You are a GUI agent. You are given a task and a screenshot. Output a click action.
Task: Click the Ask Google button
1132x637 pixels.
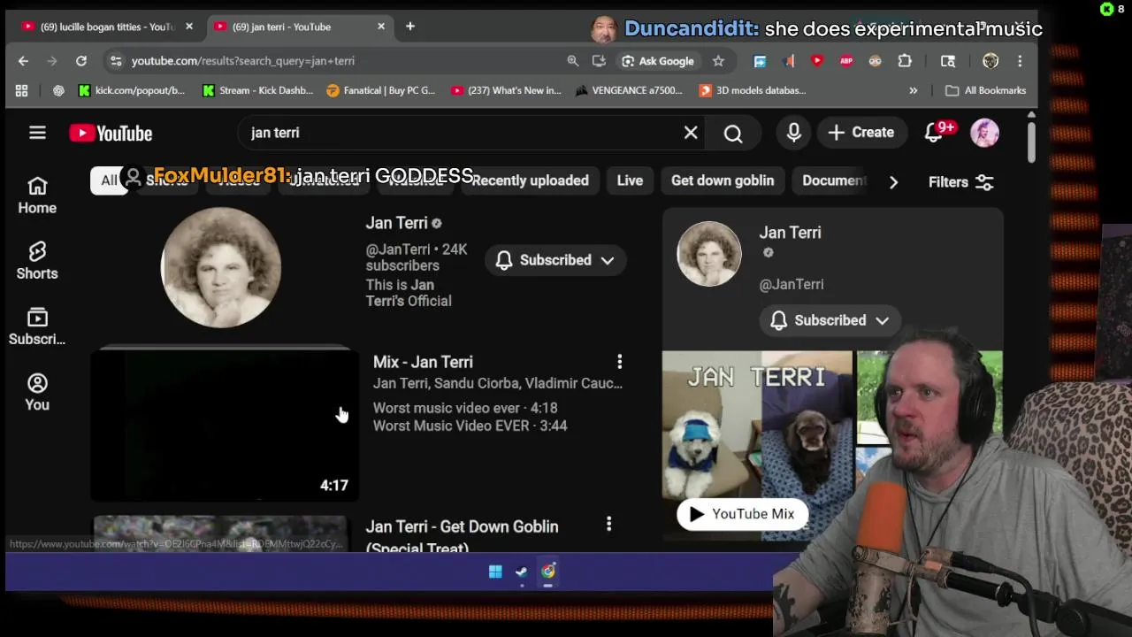tap(657, 61)
